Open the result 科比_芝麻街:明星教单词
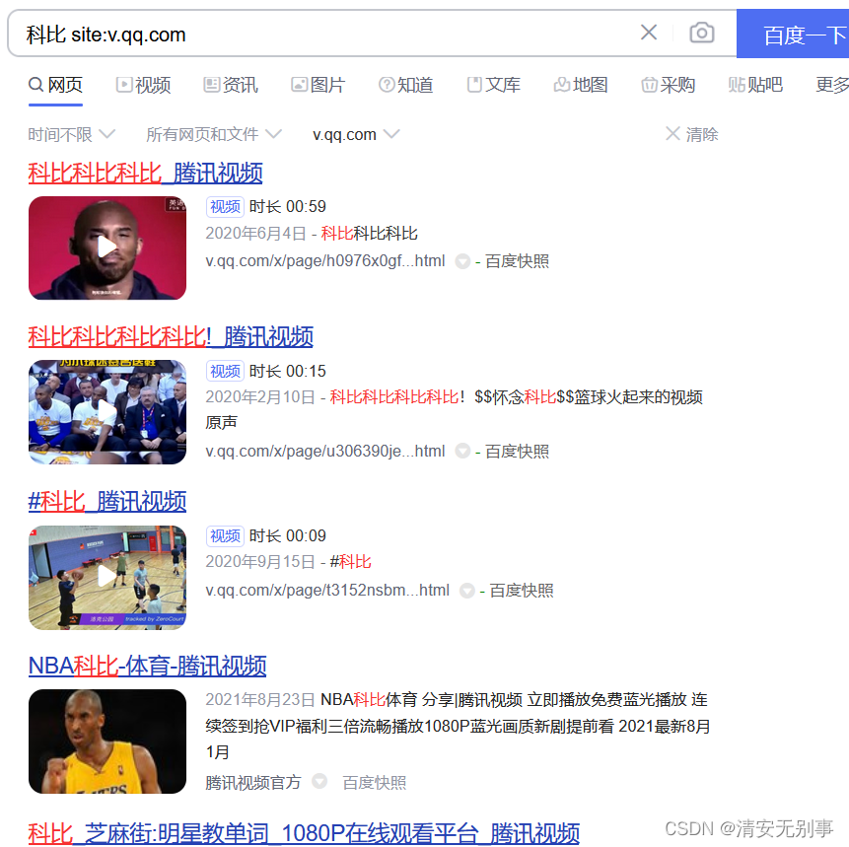The width and height of the screenshot is (849, 847). pyautogui.click(x=304, y=834)
